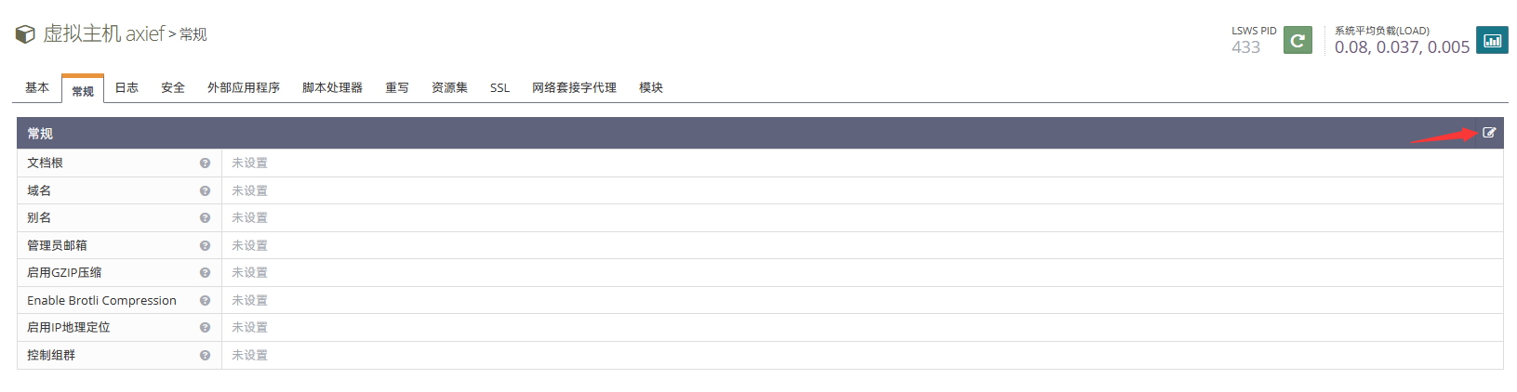The width and height of the screenshot is (1517, 392).
Task: Select the 网络套接字代理 tab
Action: pos(574,87)
